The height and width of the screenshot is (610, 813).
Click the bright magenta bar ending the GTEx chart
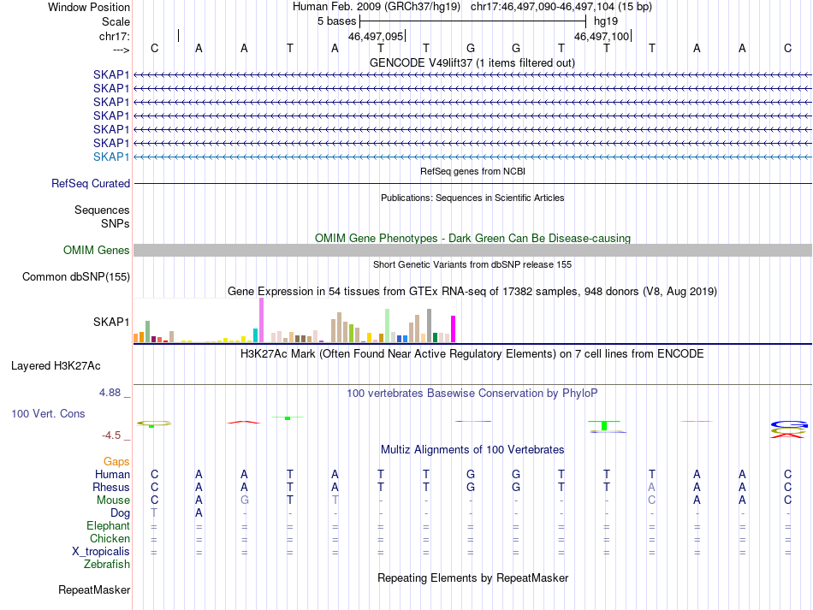[x=454, y=329]
